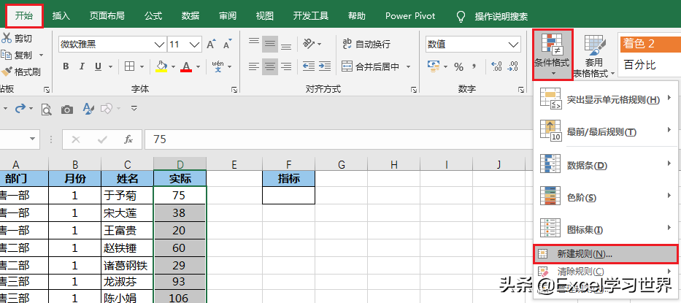This screenshot has height=303, width=681.
Task: Open 色阶 color scales submenu
Action: (x=605, y=197)
